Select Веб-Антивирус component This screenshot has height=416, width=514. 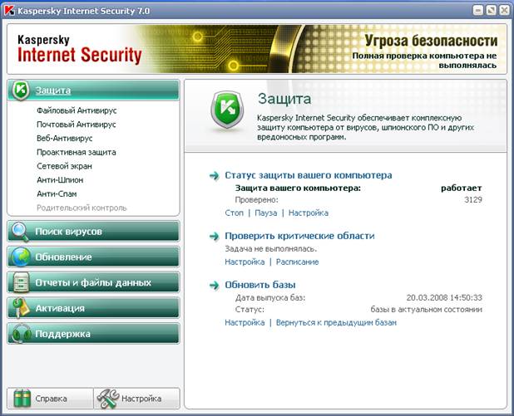coord(65,139)
